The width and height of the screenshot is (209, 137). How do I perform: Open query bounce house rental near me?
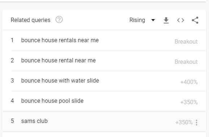point(58,60)
